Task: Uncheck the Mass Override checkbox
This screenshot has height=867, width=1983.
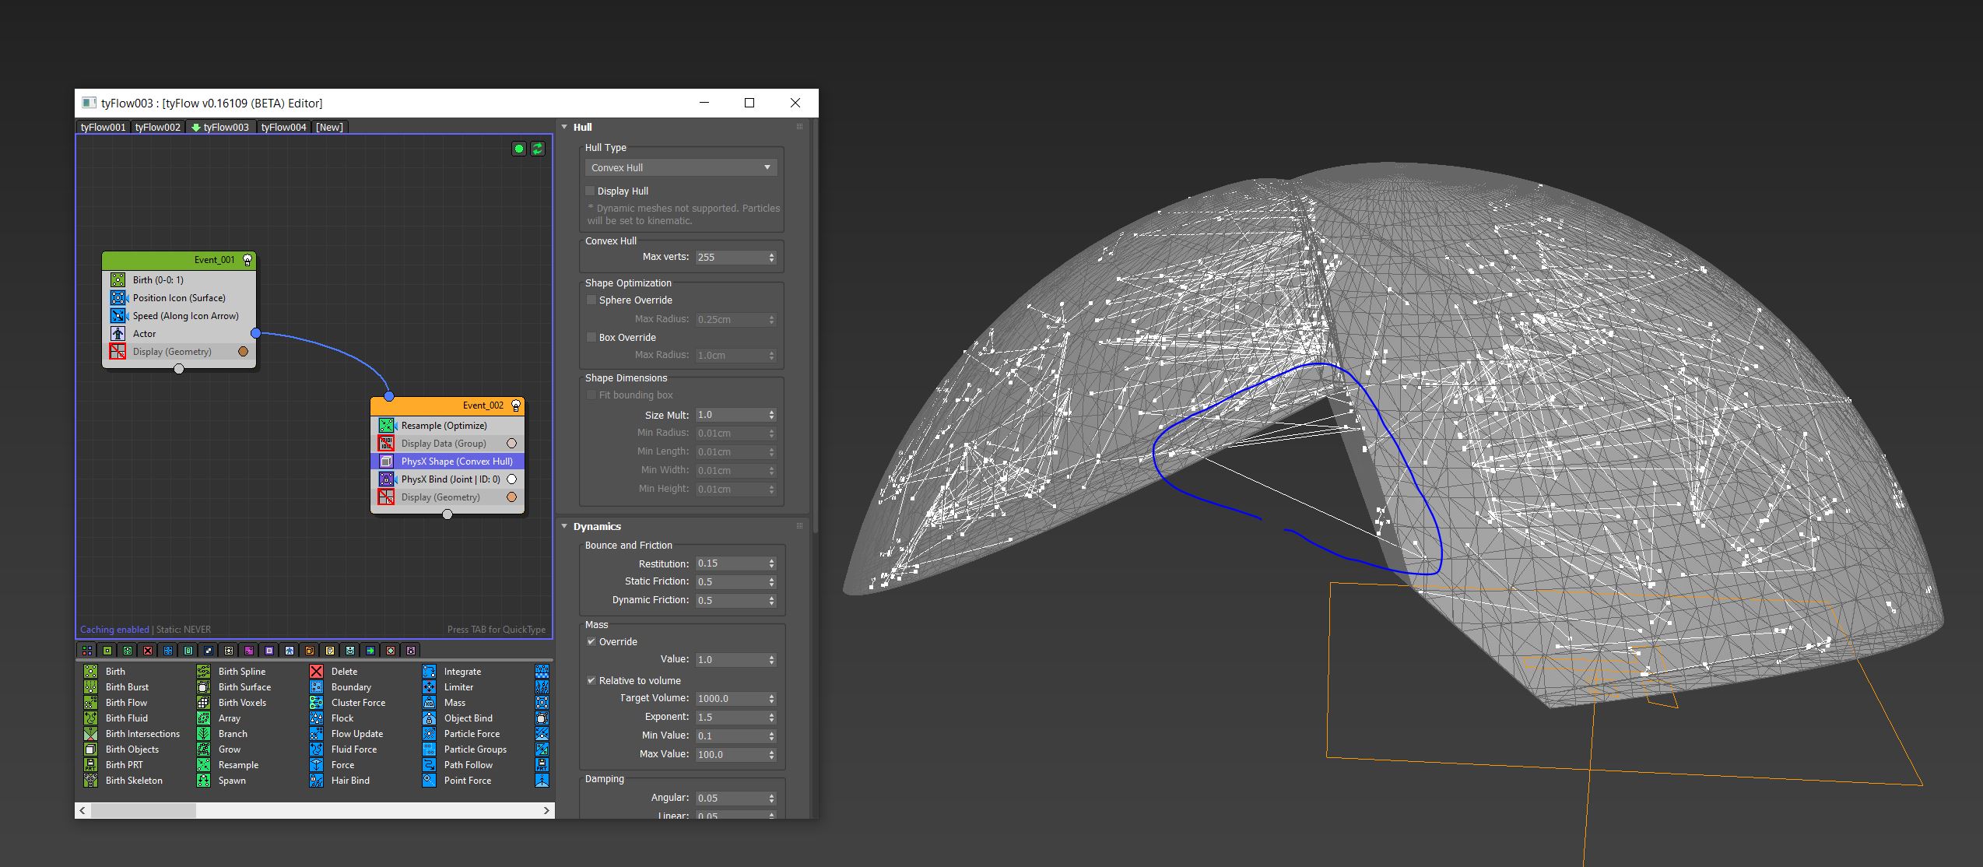Action: pos(591,641)
